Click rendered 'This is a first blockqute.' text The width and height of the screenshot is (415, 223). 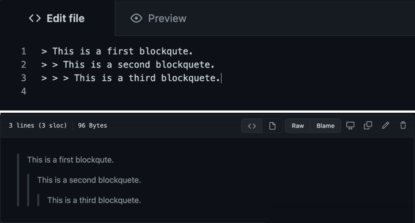[70, 160]
